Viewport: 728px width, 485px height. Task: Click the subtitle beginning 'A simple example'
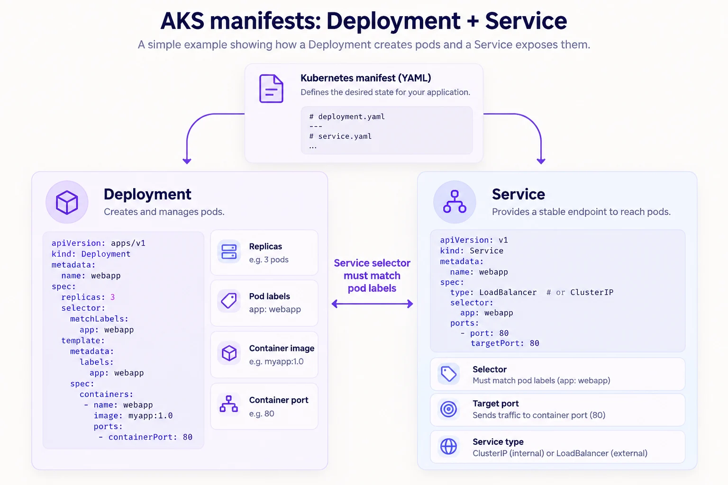(x=364, y=45)
